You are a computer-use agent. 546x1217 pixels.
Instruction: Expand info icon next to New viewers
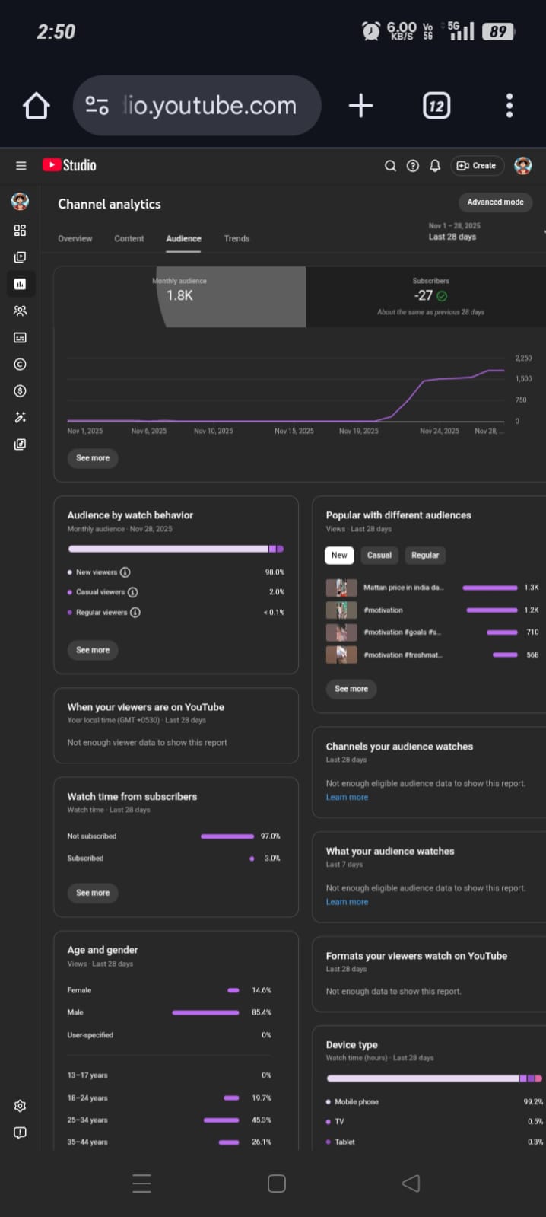coord(125,572)
